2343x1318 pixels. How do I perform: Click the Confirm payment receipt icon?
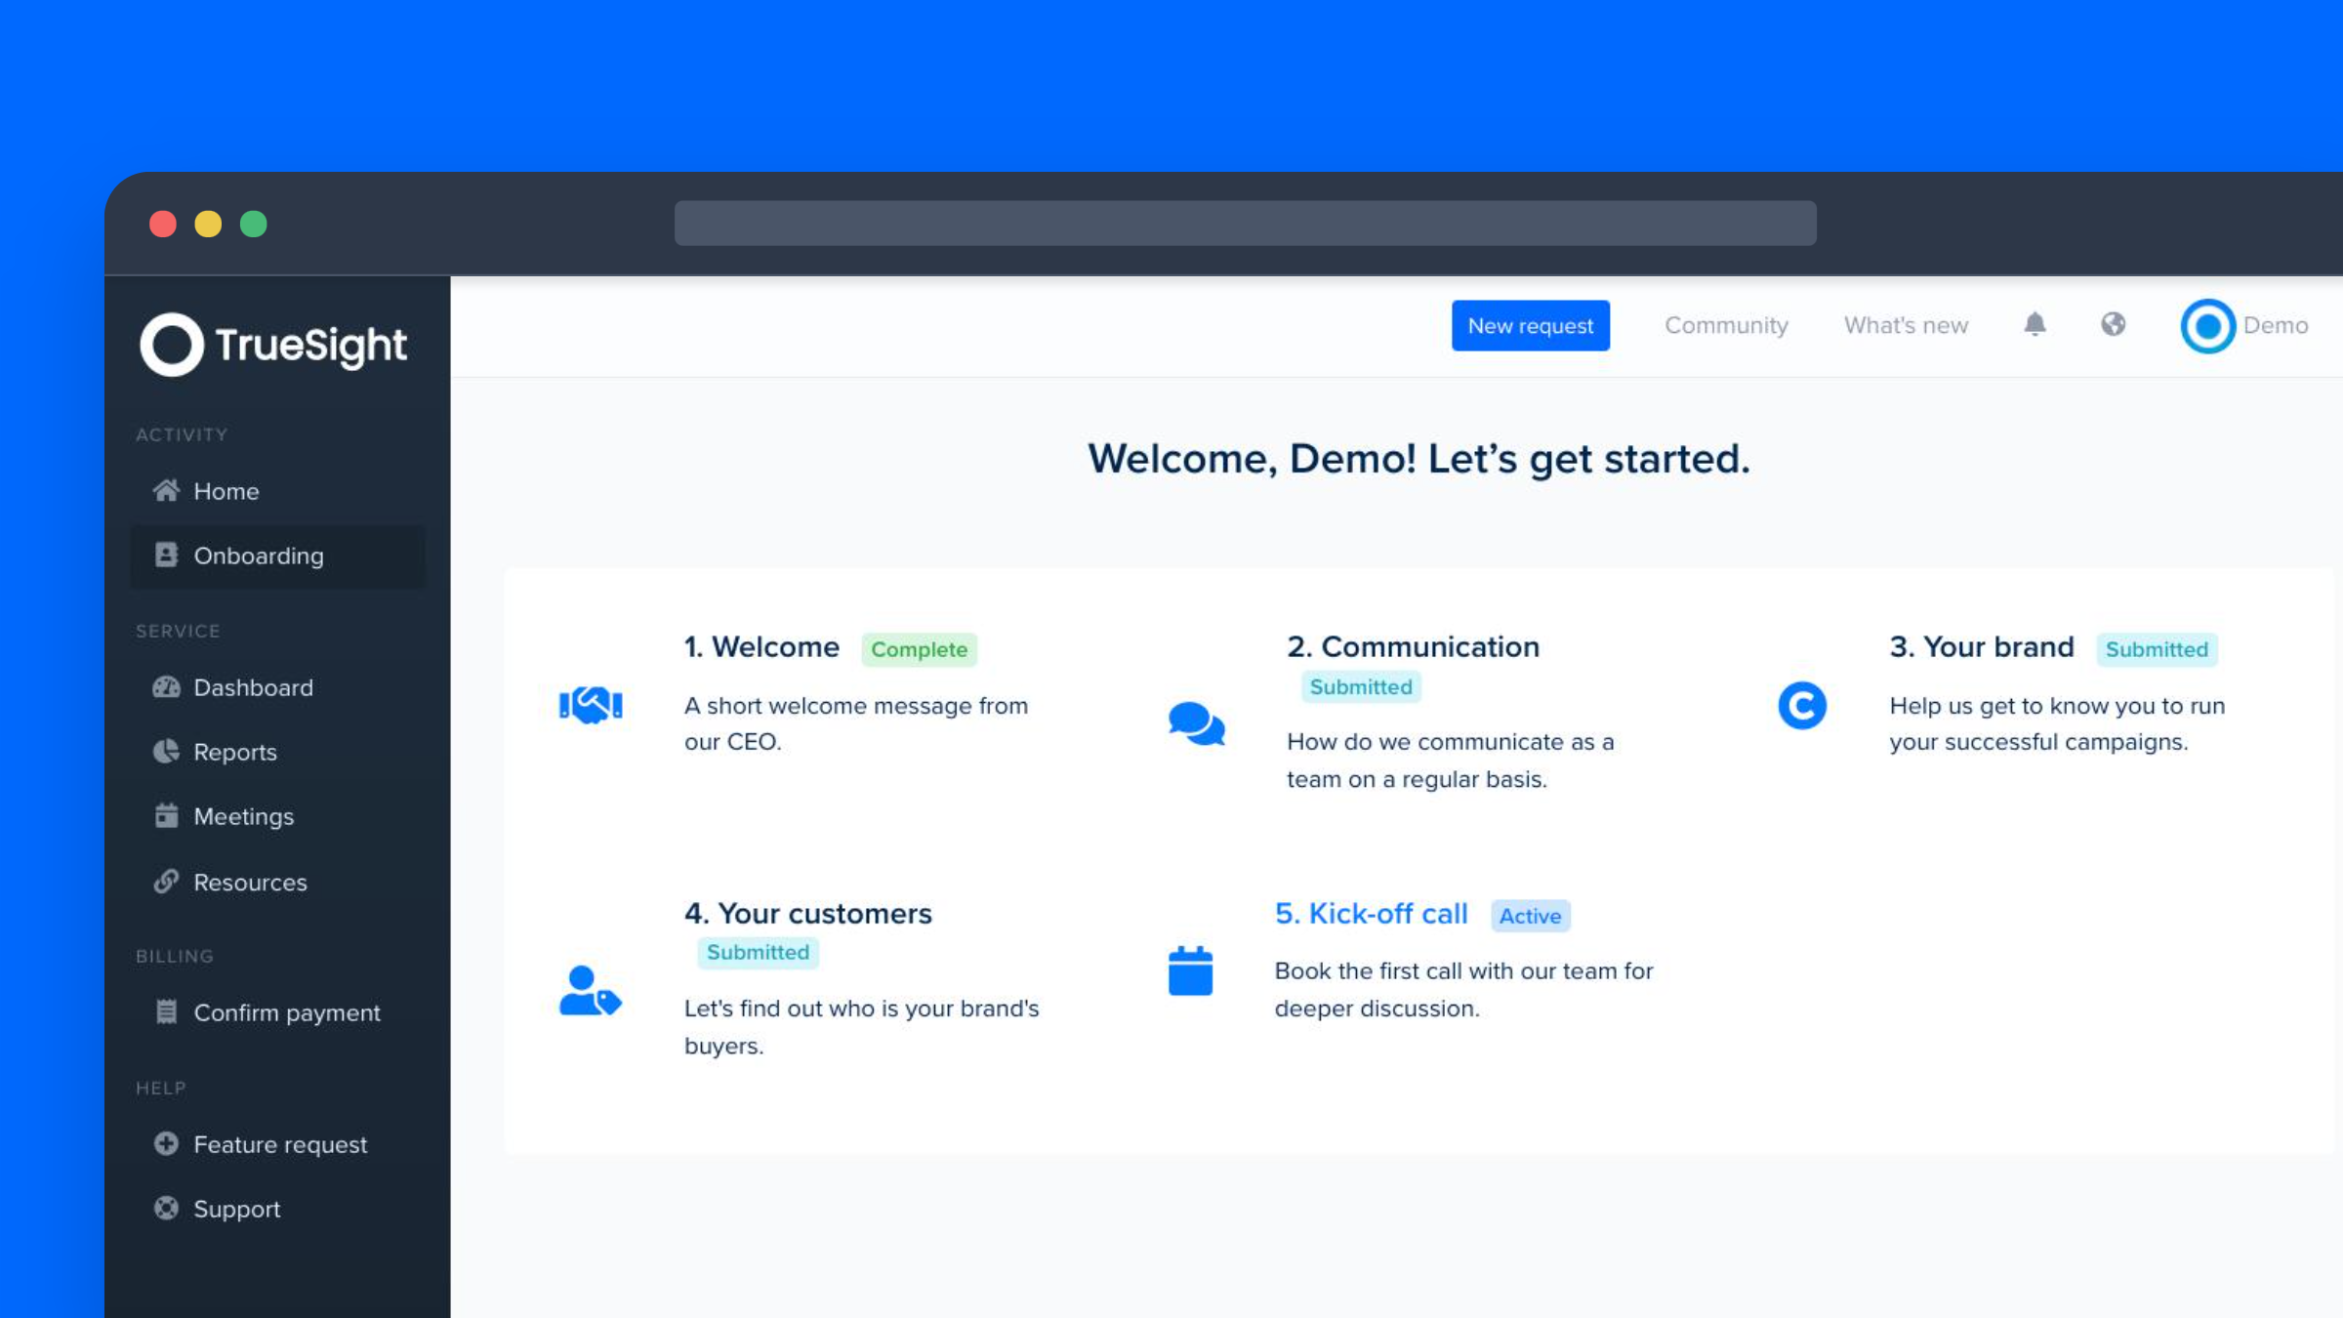[166, 1011]
